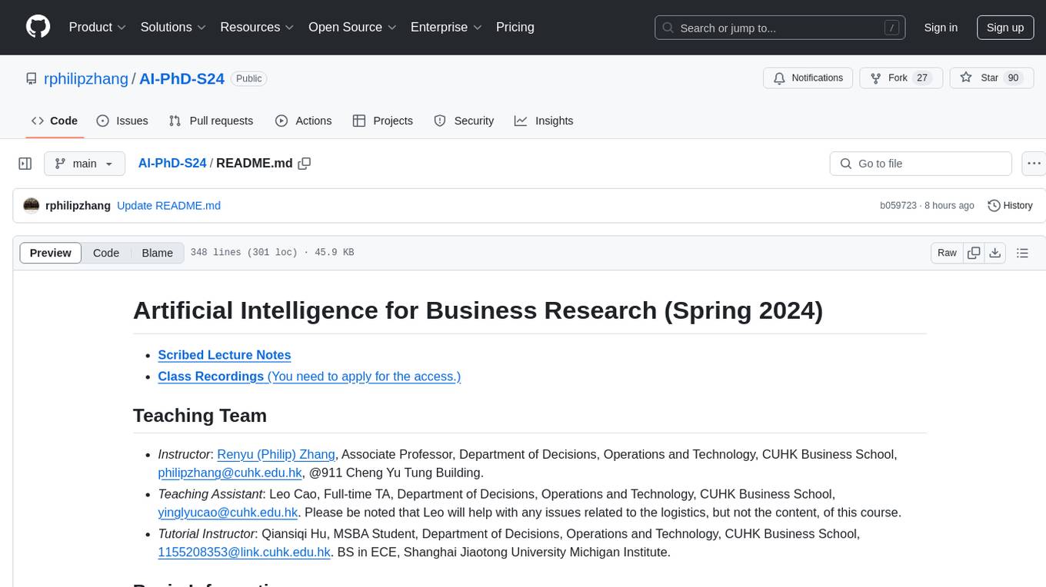
Task: Open the GitHub homepage logo
Action: [38, 27]
